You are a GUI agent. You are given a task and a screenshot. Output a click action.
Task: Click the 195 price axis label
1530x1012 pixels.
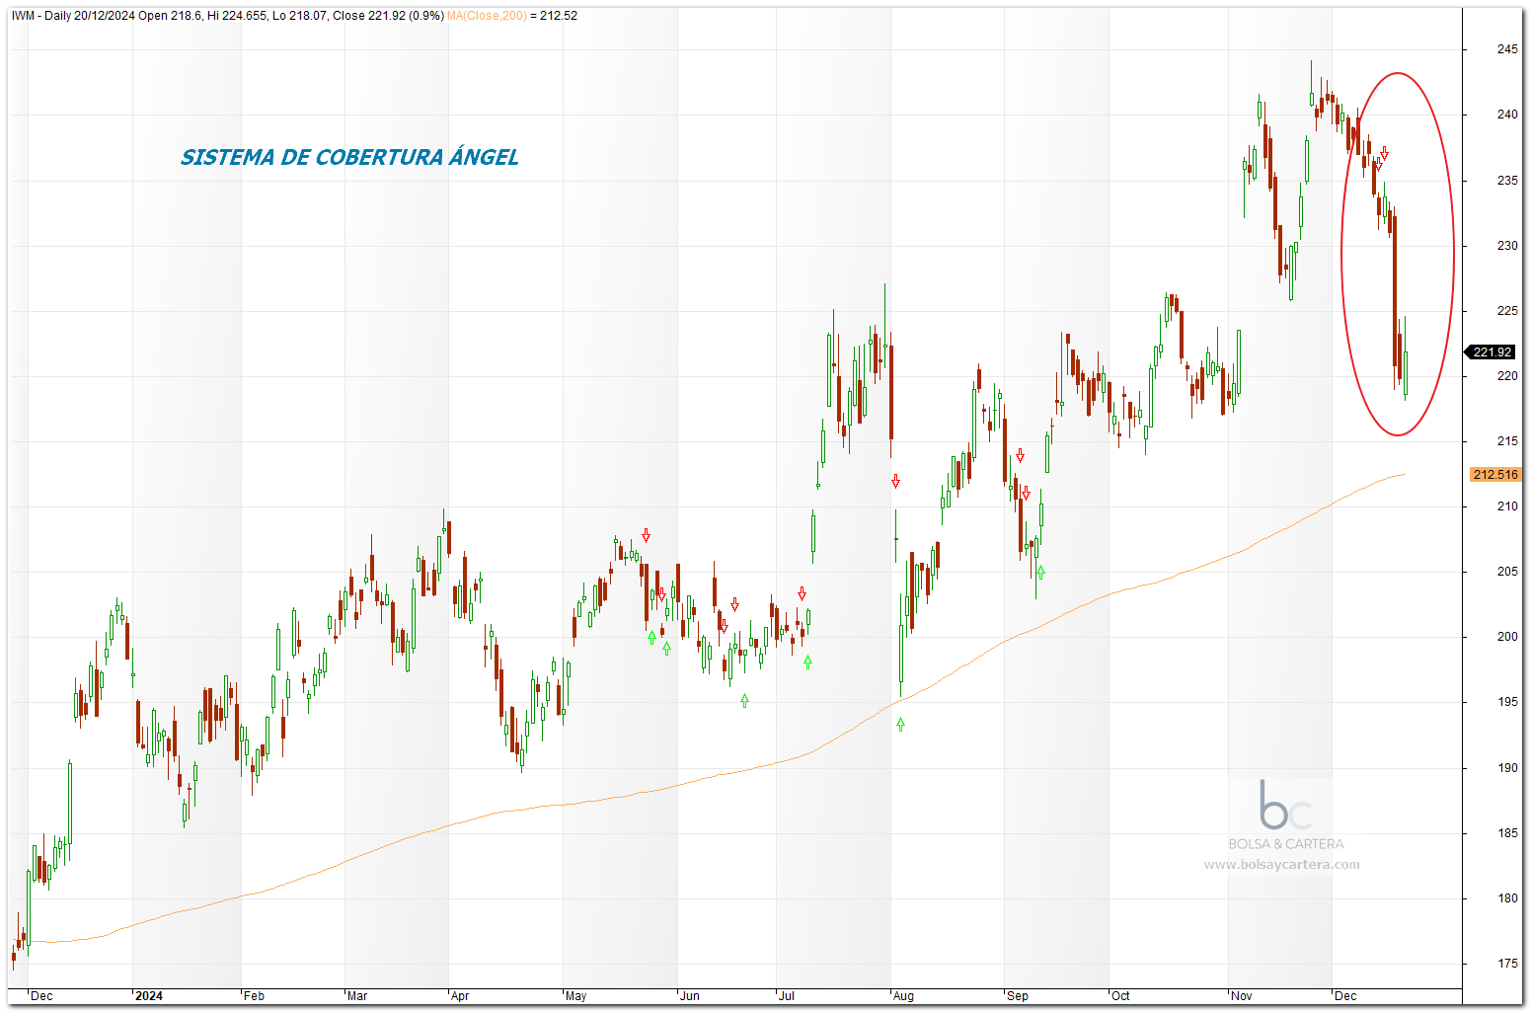pyautogui.click(x=1507, y=702)
